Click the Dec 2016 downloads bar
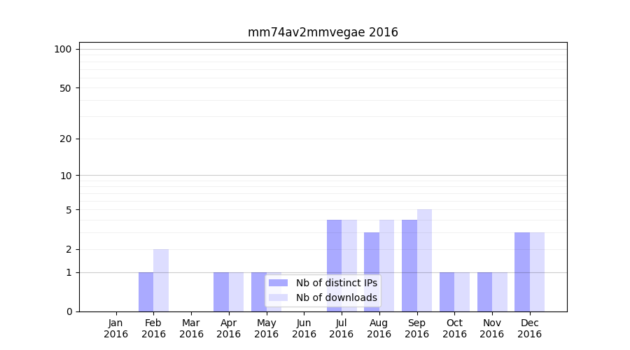 click(x=537, y=272)
